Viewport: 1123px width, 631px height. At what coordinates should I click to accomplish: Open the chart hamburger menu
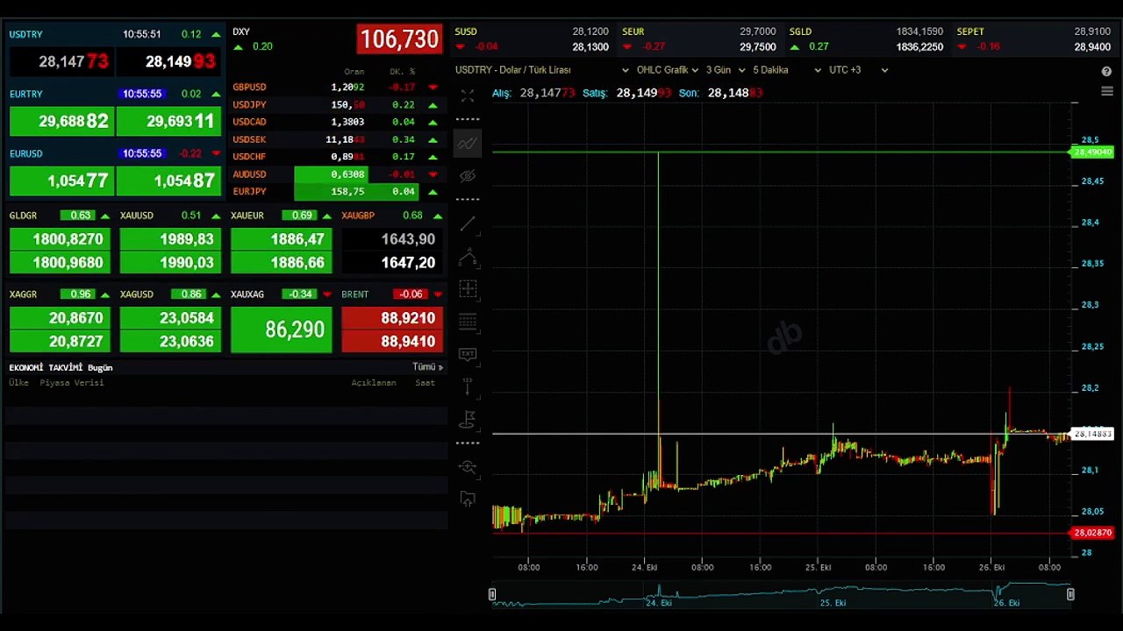1106,91
